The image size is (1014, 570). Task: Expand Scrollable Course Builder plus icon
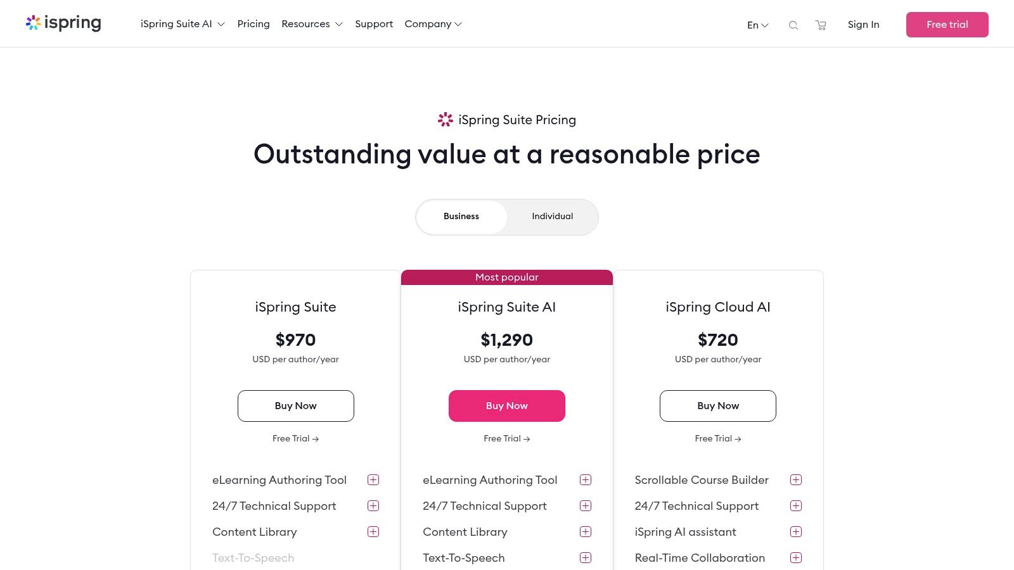(x=796, y=480)
